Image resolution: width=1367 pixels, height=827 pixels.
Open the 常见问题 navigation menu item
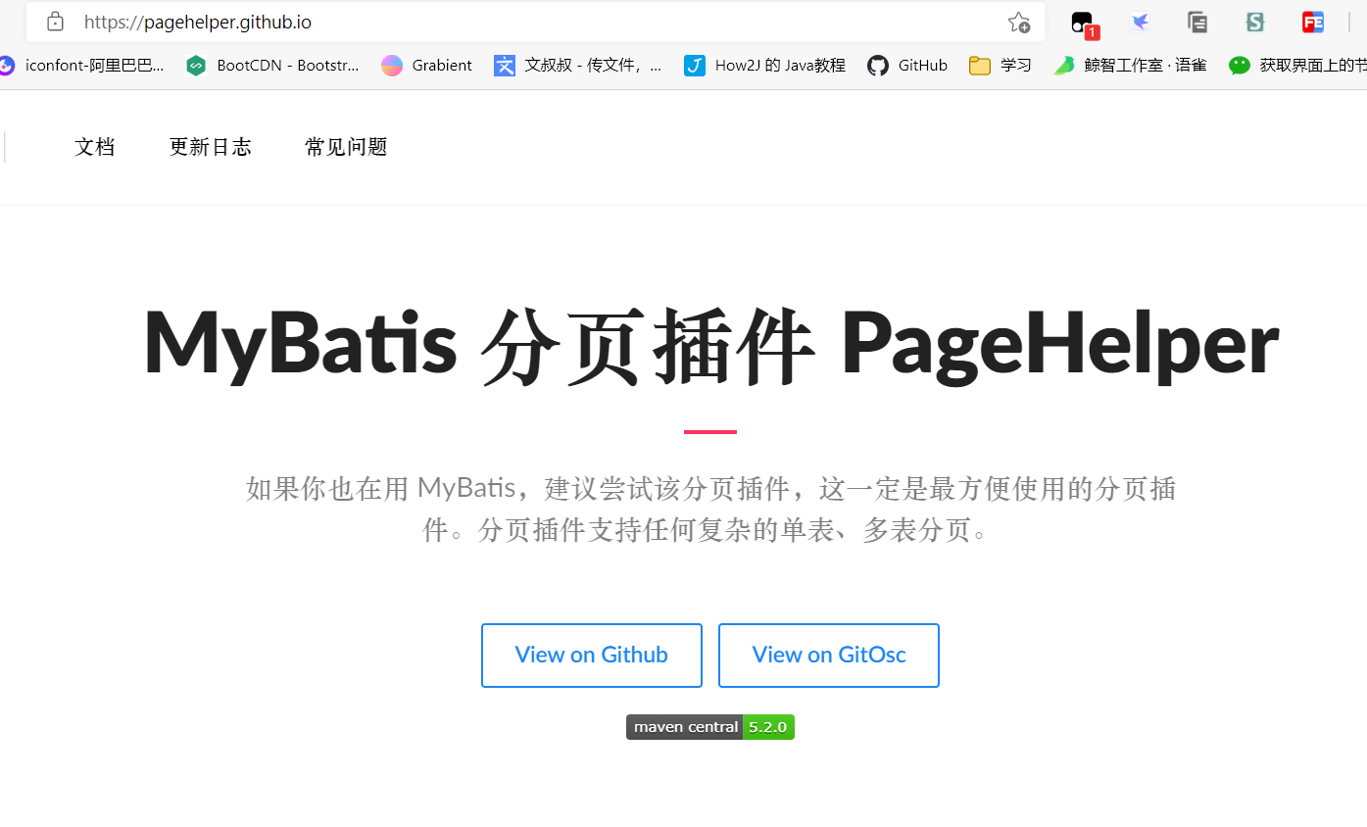pos(346,147)
